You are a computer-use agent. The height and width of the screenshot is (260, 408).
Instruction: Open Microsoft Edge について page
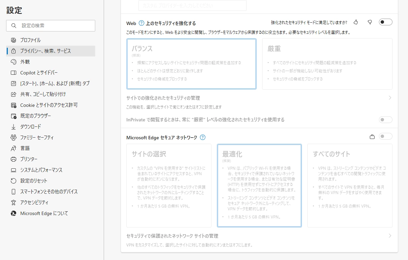(51, 213)
